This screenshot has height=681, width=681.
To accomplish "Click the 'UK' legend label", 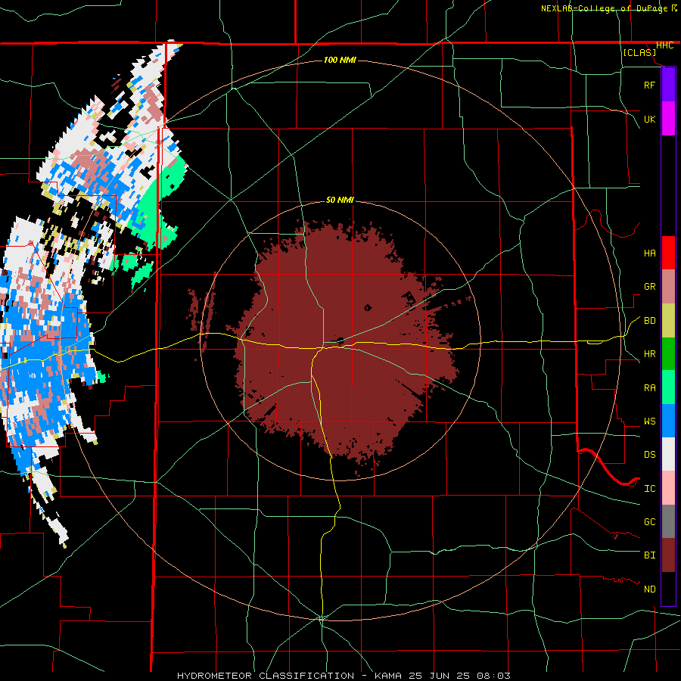I will click(649, 119).
